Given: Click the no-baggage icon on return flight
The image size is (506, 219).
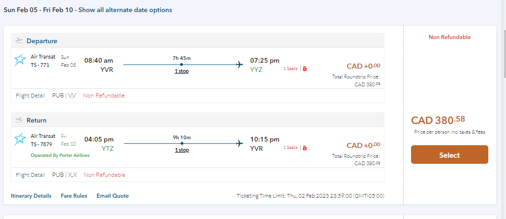Looking at the screenshot, I should (305, 148).
